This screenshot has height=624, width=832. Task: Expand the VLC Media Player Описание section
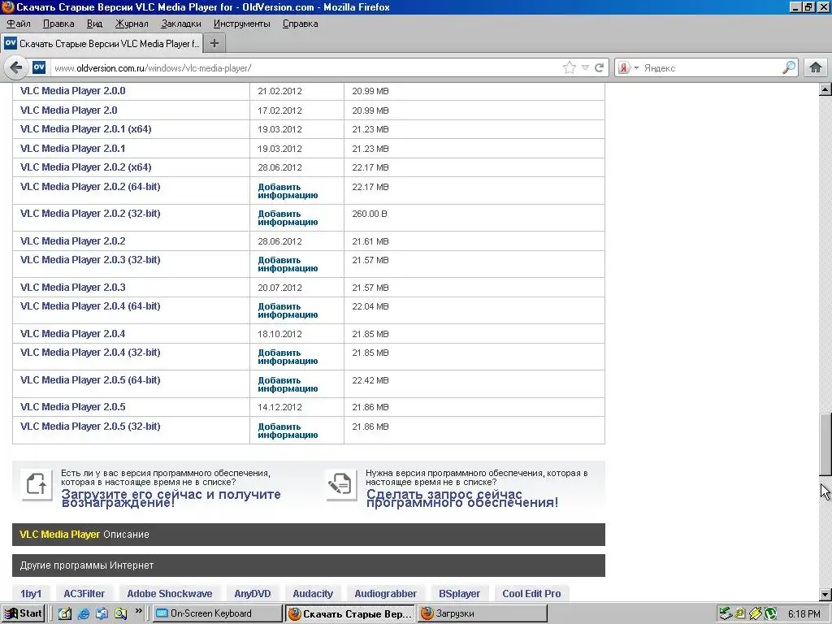(308, 535)
